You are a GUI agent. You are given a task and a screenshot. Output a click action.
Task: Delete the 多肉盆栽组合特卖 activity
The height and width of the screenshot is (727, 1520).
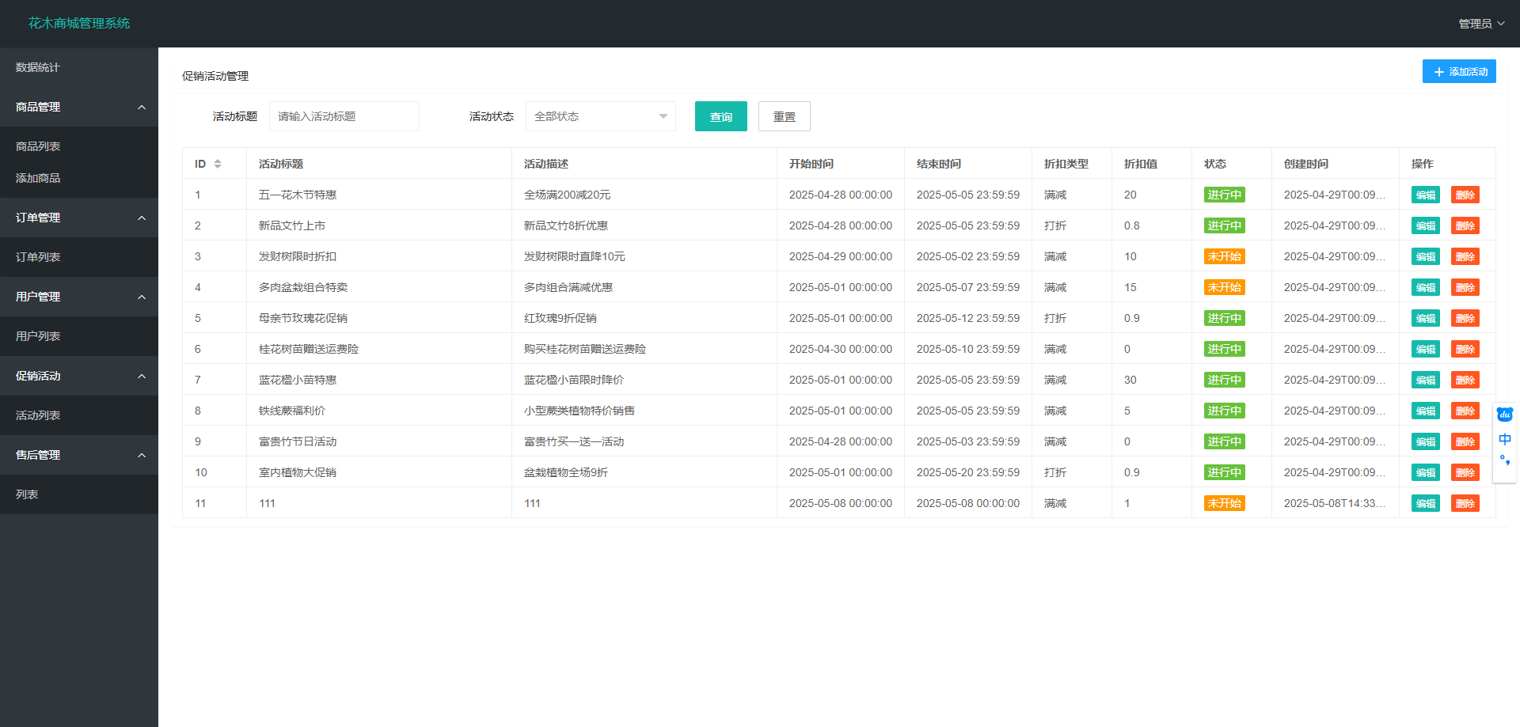1465,287
